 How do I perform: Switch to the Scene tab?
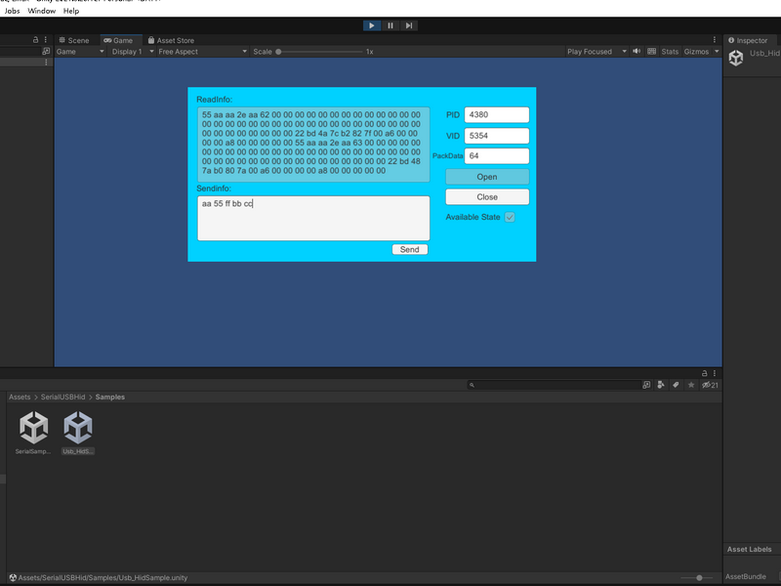click(74, 40)
